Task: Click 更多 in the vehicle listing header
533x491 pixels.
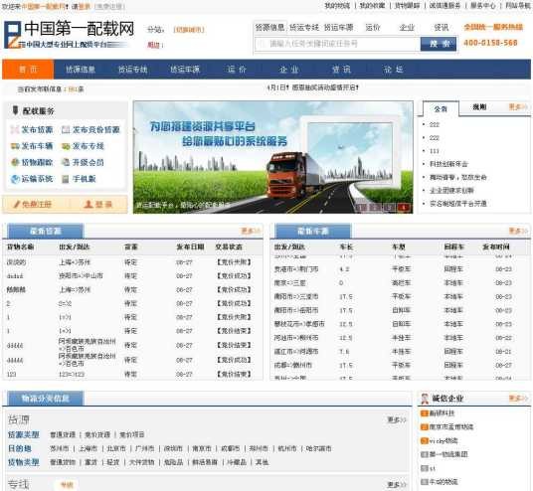Action: [x=518, y=231]
